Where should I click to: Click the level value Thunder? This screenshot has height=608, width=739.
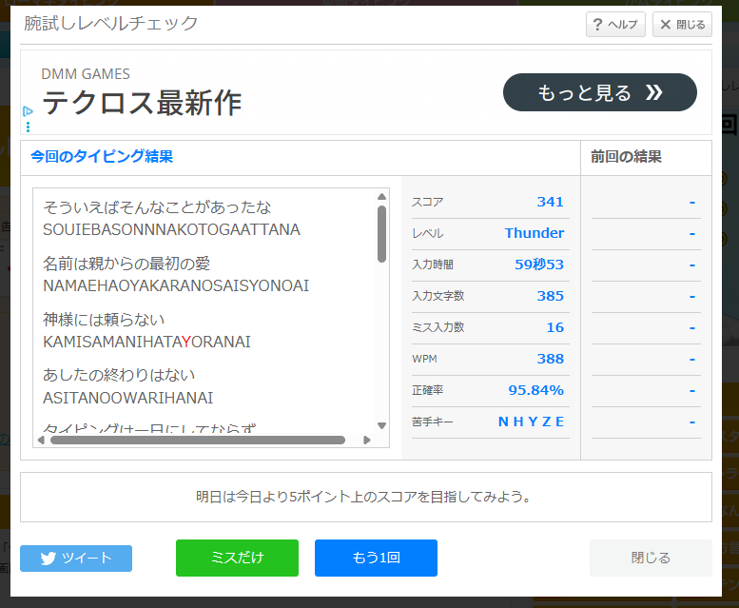(x=535, y=233)
